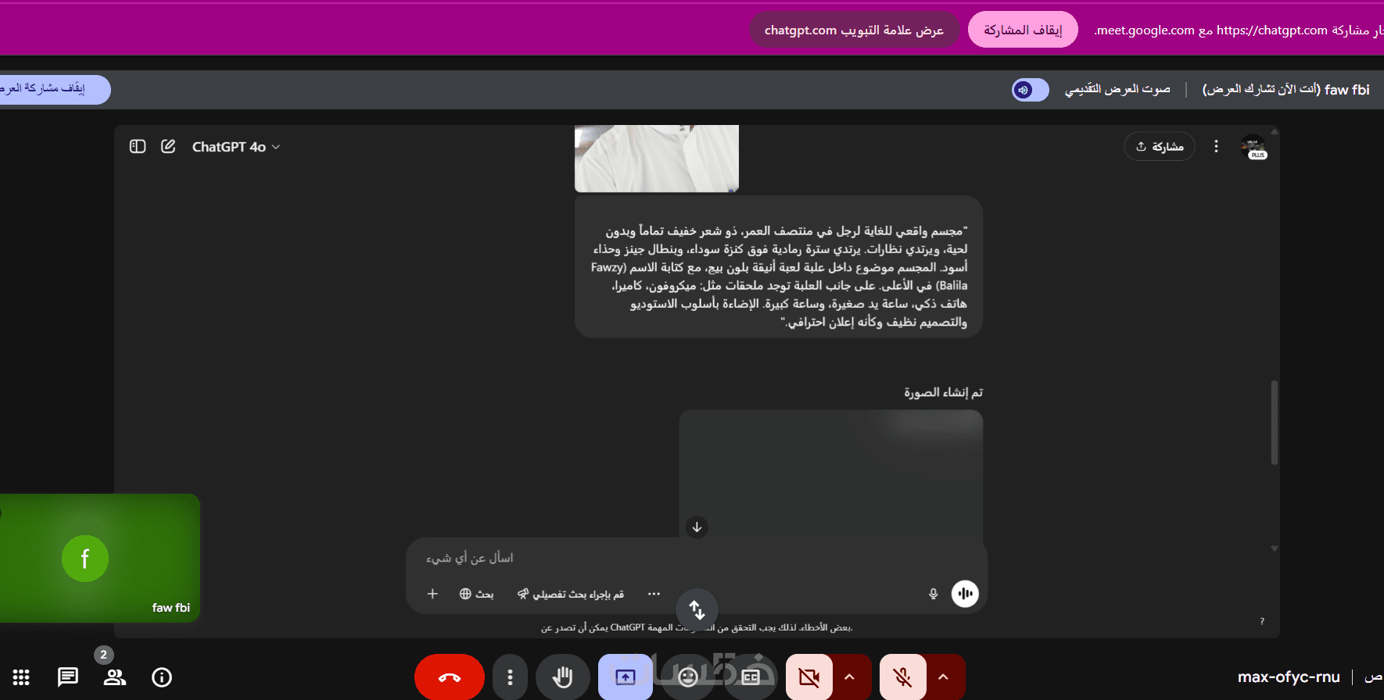1384x700 pixels.
Task: Click the faw fbi self-view tile
Action: pyautogui.click(x=99, y=558)
